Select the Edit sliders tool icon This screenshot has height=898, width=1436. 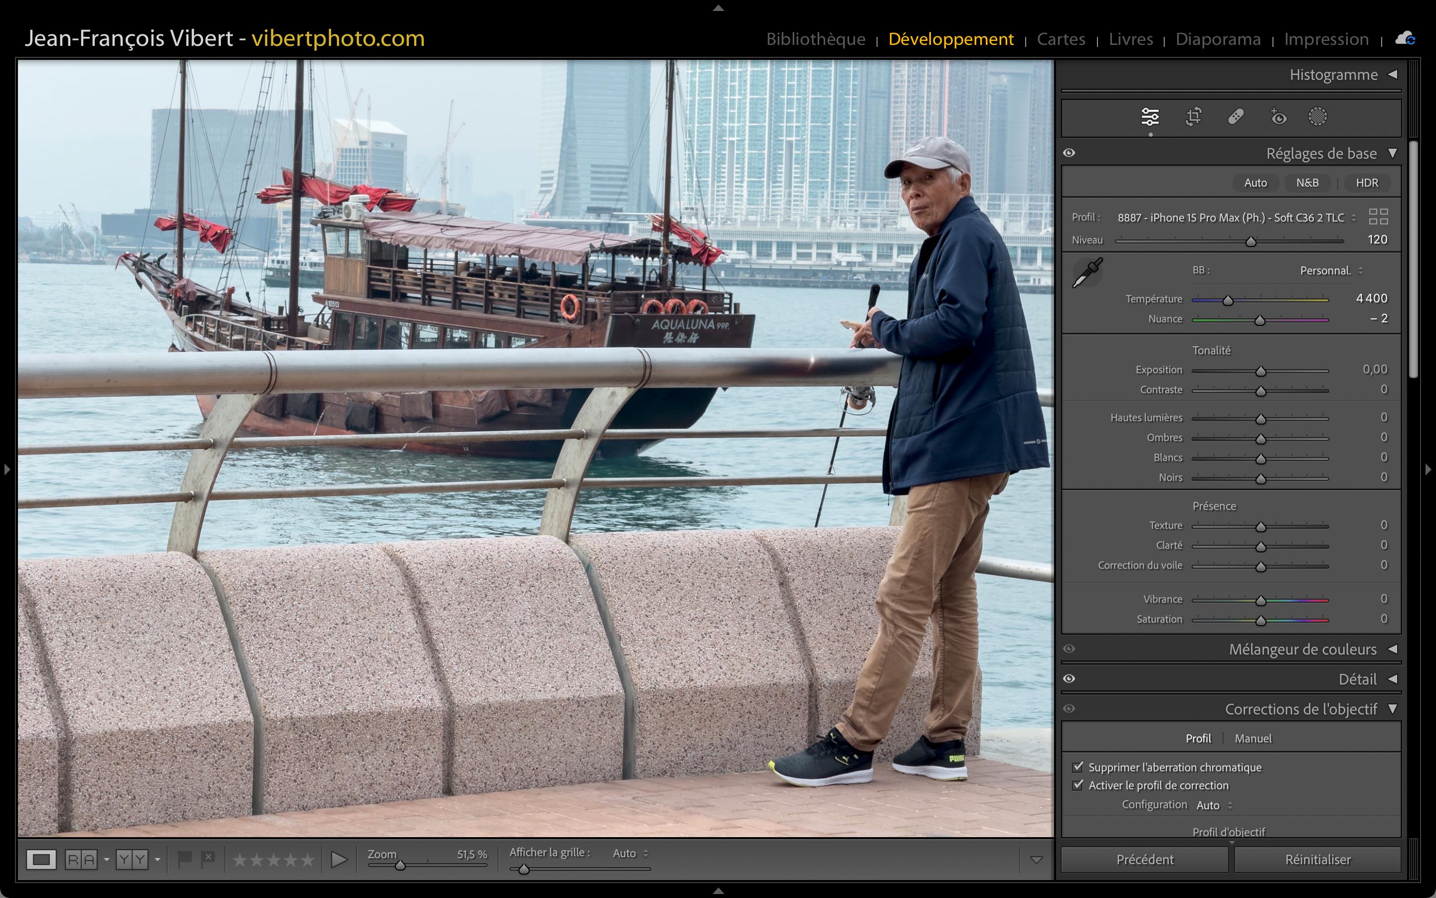tap(1149, 116)
